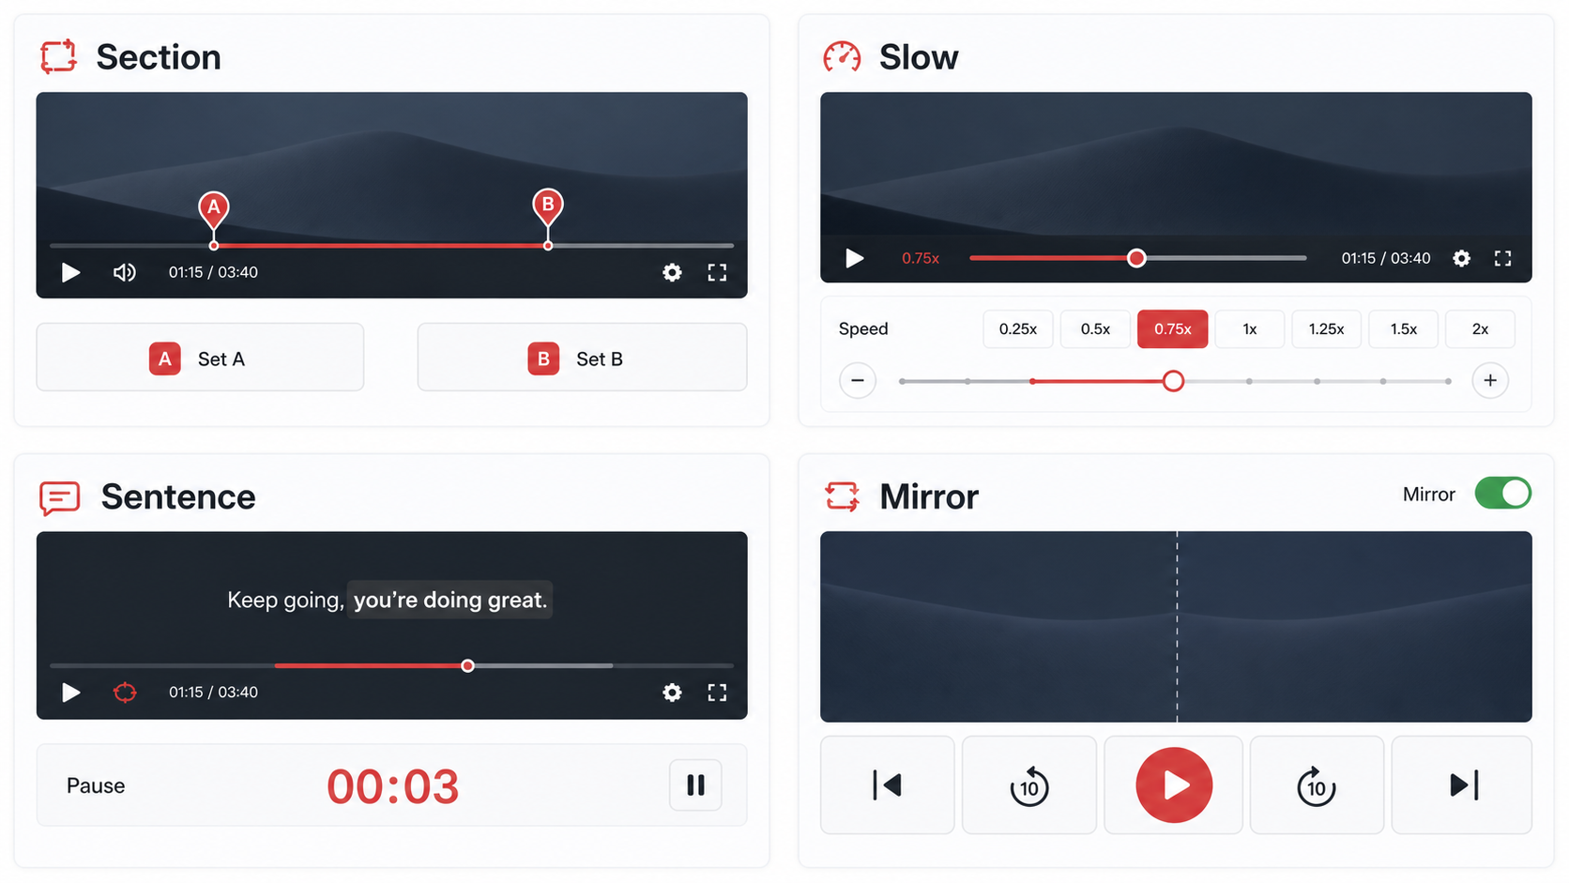Click 01:15 / 03:40 time in Slow player

pyautogui.click(x=1386, y=258)
